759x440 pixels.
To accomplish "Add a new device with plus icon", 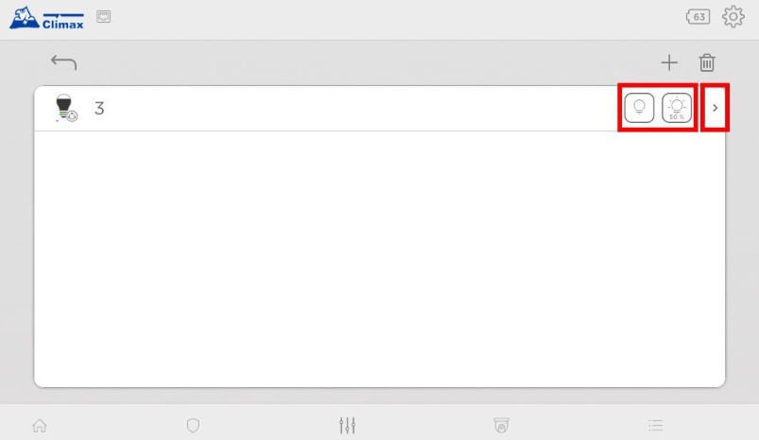I will 669,63.
